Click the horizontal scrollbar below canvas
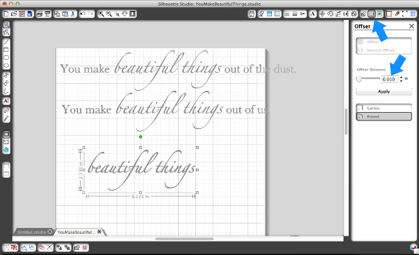The height and width of the screenshot is (255, 419). coord(184,239)
